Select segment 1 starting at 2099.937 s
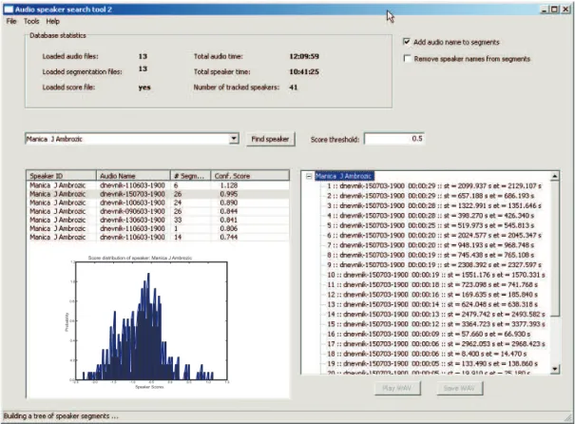This screenshot has height=424, width=575. click(x=434, y=186)
